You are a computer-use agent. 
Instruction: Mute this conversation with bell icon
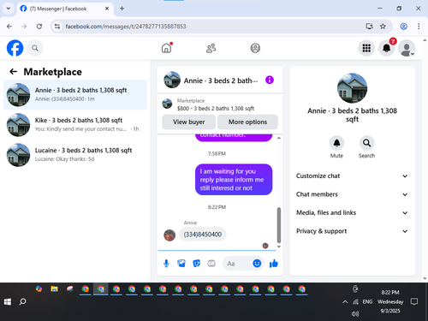[336, 143]
